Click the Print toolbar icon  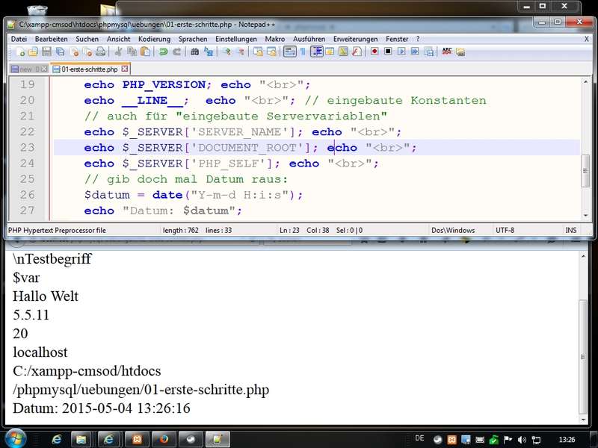coord(100,52)
